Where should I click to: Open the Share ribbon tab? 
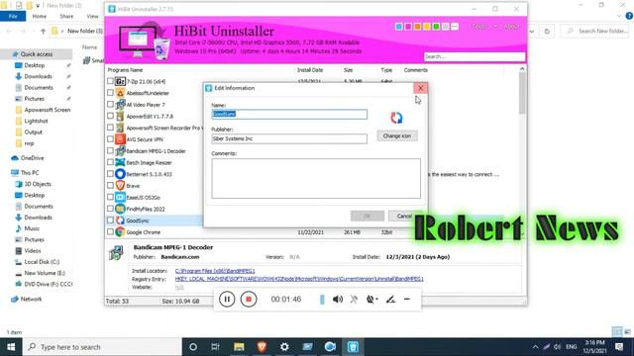(66, 16)
